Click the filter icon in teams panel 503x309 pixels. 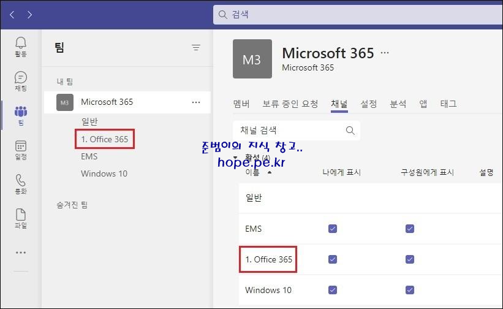point(196,48)
